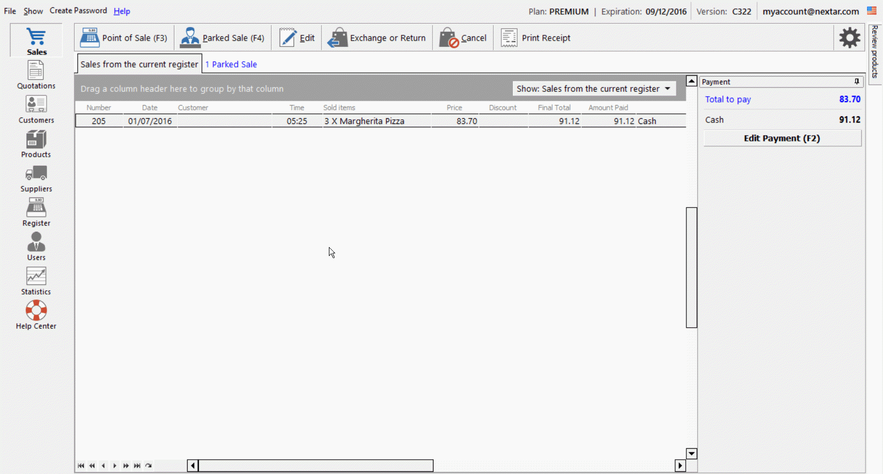Click the horizontal scrollbar right arrow

(680, 466)
